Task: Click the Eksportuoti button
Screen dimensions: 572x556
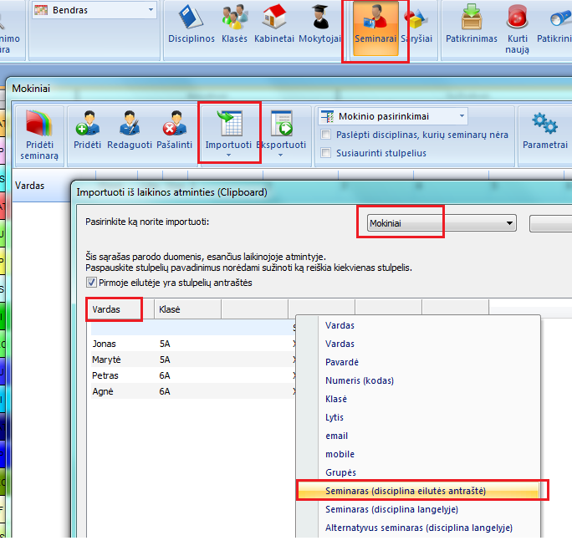Action: [280, 131]
